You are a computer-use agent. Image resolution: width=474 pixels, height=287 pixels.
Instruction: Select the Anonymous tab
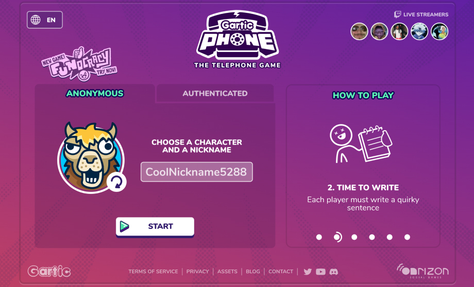tap(95, 94)
